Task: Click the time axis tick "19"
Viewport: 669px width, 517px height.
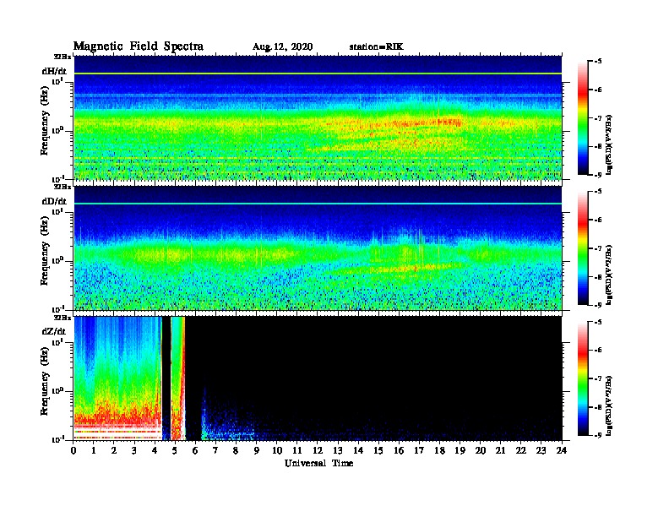Action: [460, 451]
